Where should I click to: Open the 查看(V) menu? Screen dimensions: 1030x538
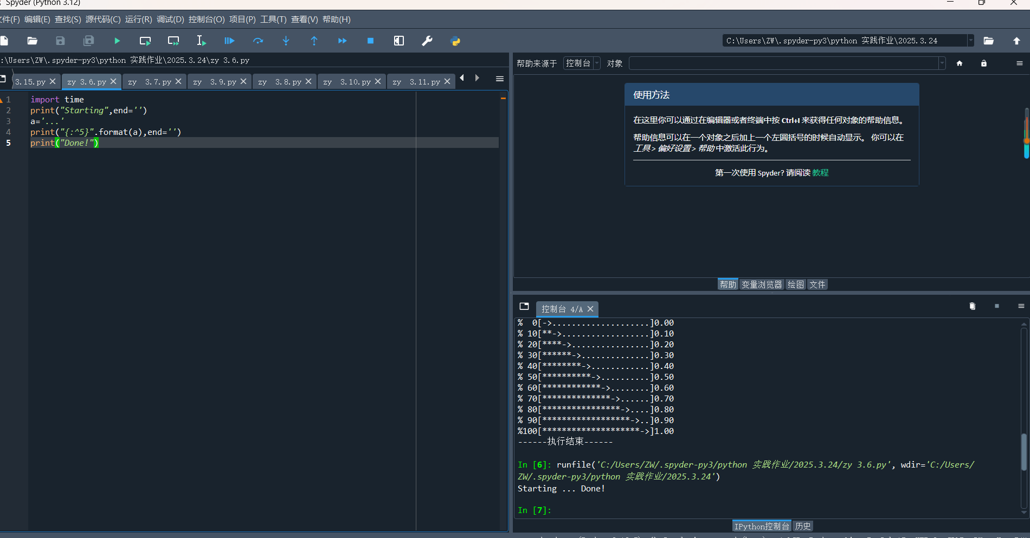tap(304, 20)
